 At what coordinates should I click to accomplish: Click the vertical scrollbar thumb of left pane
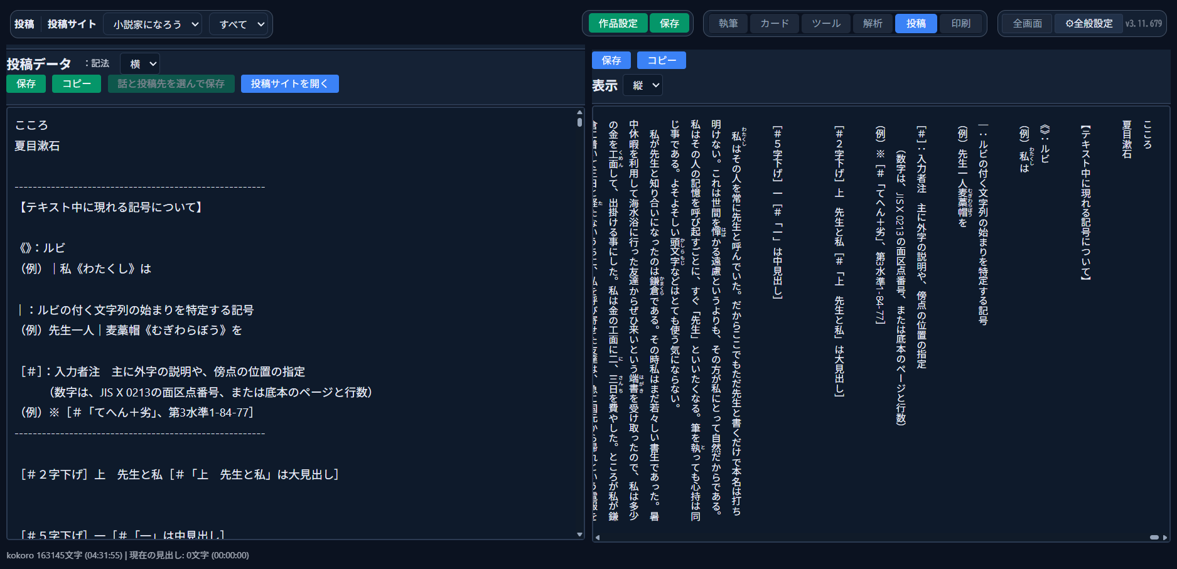pos(579,122)
